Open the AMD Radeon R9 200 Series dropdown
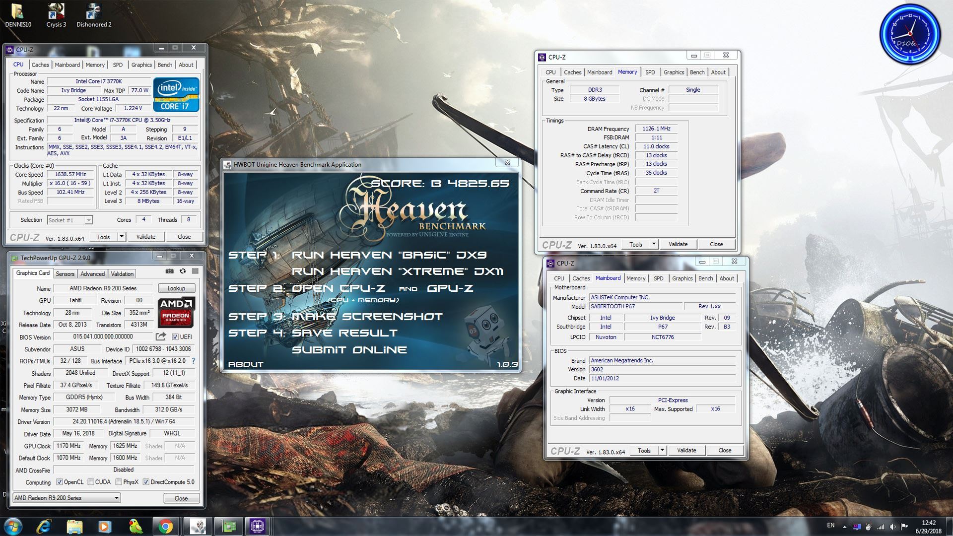 click(x=67, y=498)
